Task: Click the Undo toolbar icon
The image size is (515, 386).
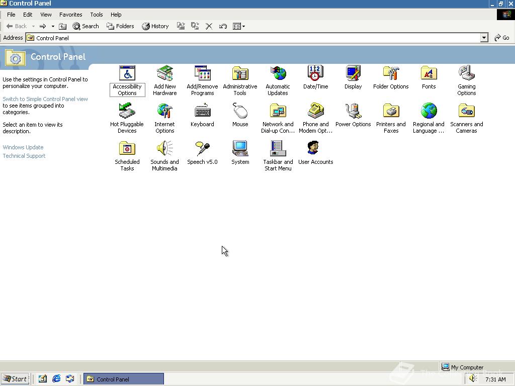Action: (x=223, y=26)
